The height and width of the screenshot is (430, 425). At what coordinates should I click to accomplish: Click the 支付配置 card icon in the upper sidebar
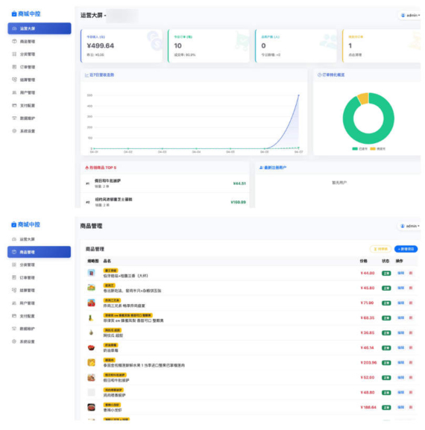click(x=15, y=105)
